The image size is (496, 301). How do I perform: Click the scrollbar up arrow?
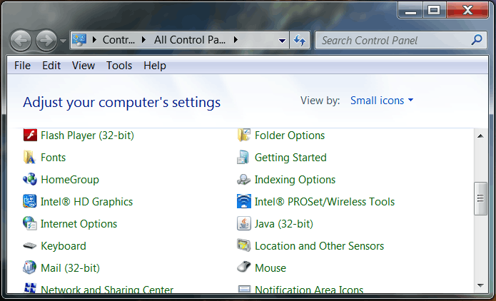pyautogui.click(x=480, y=136)
